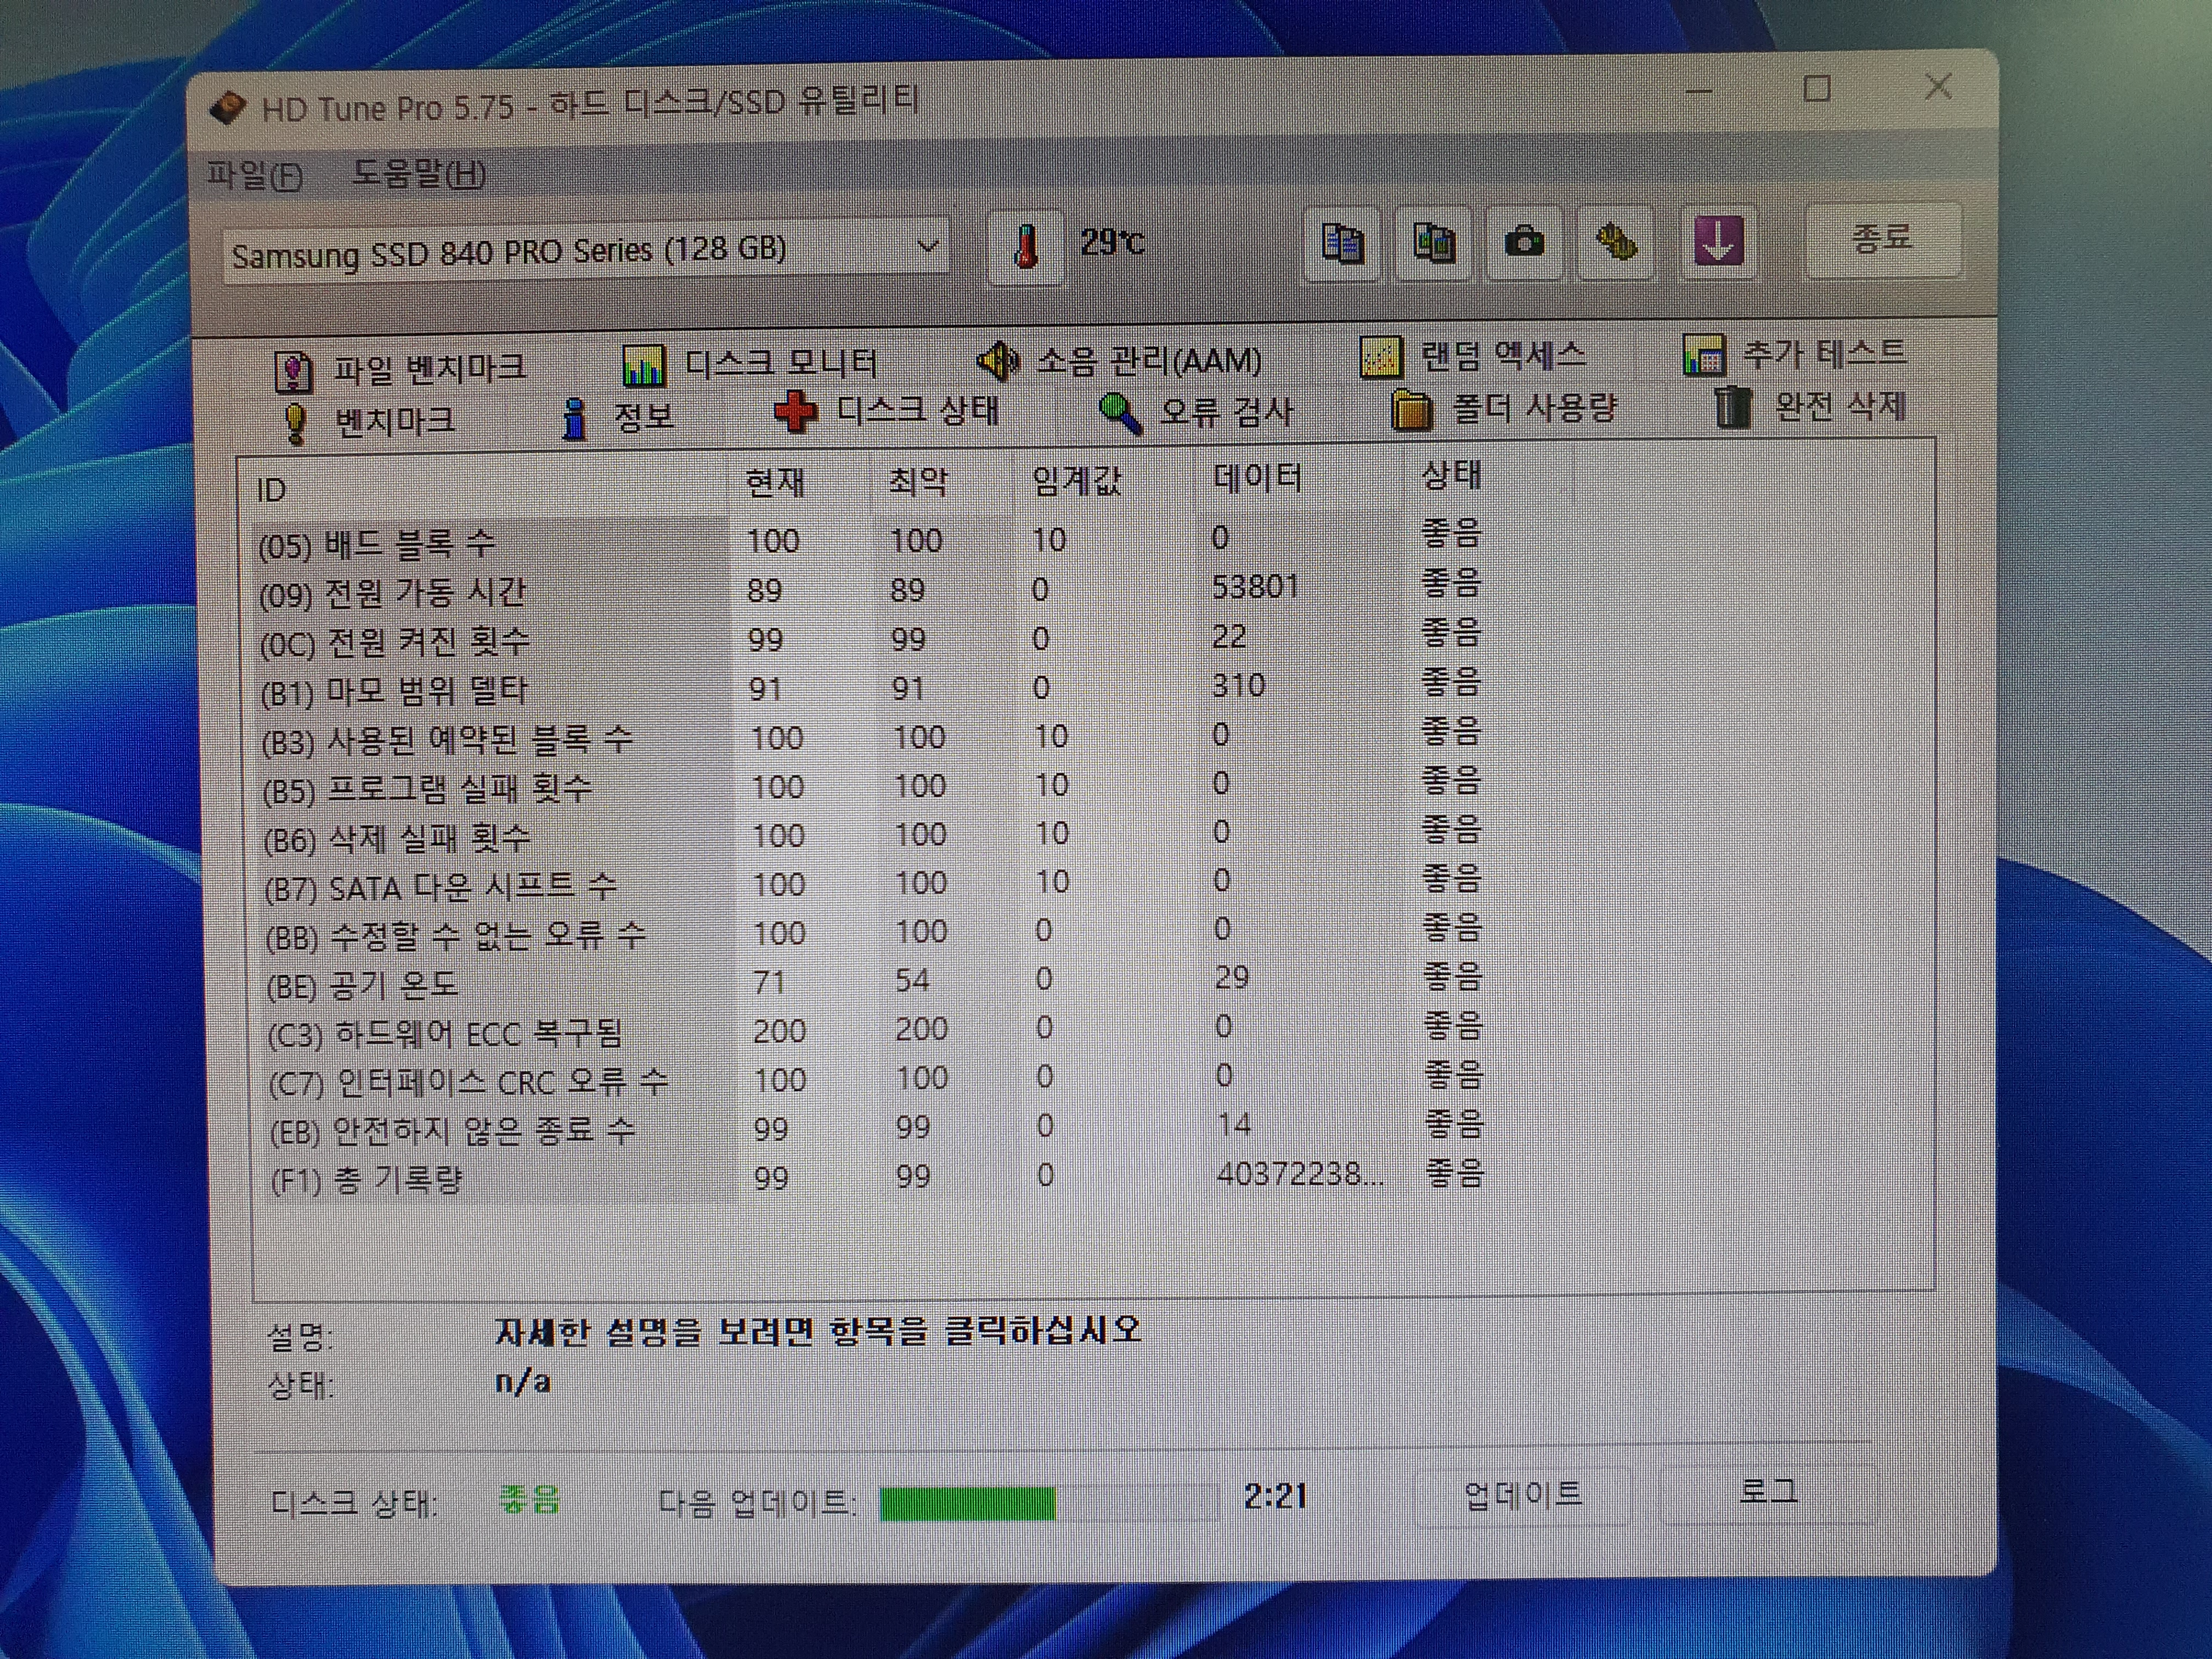Click the camera save screenshot icon
This screenshot has height=1659, width=2212.
click(x=1524, y=242)
